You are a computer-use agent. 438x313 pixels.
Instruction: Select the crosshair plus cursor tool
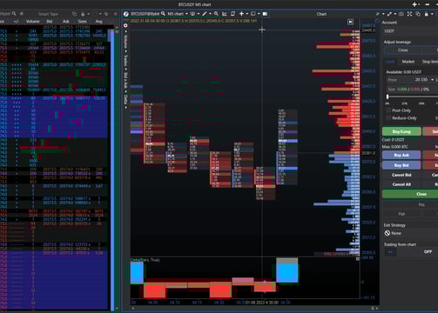(241, 14)
